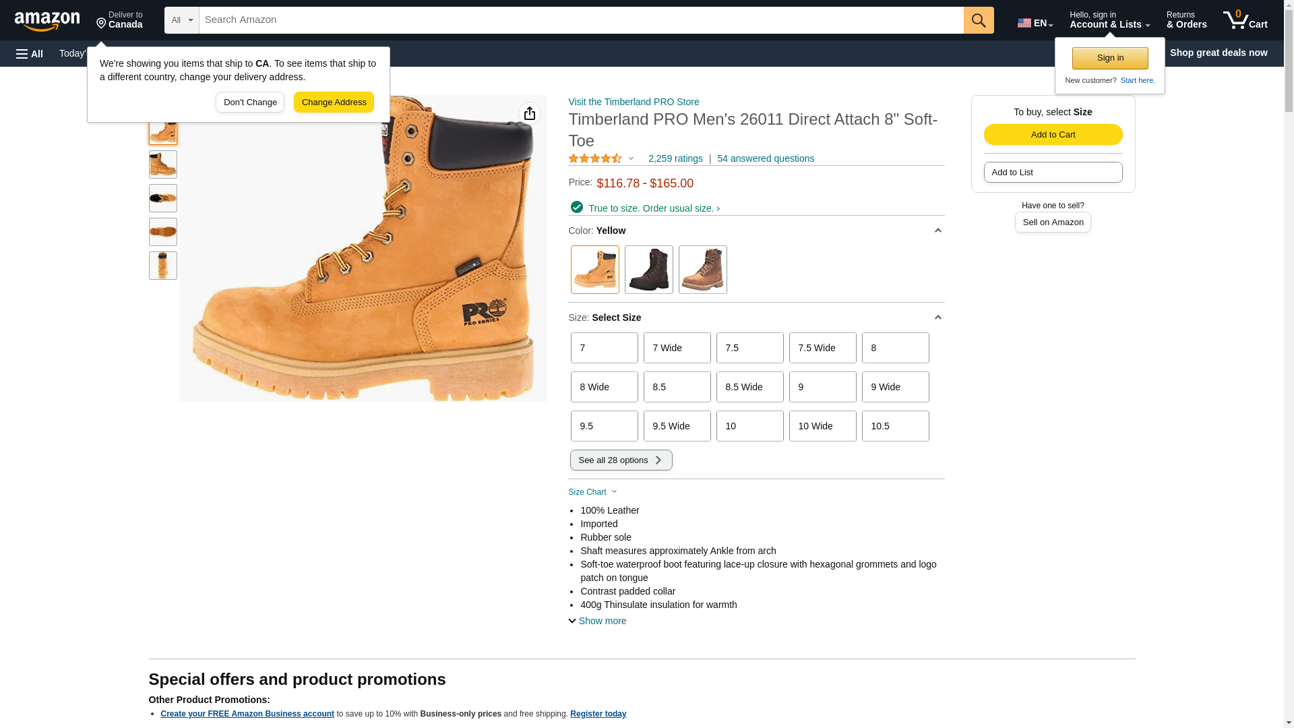Viewport: 1294px width, 728px height.
Task: Click the search magnifying glass button
Action: pyautogui.click(x=978, y=20)
